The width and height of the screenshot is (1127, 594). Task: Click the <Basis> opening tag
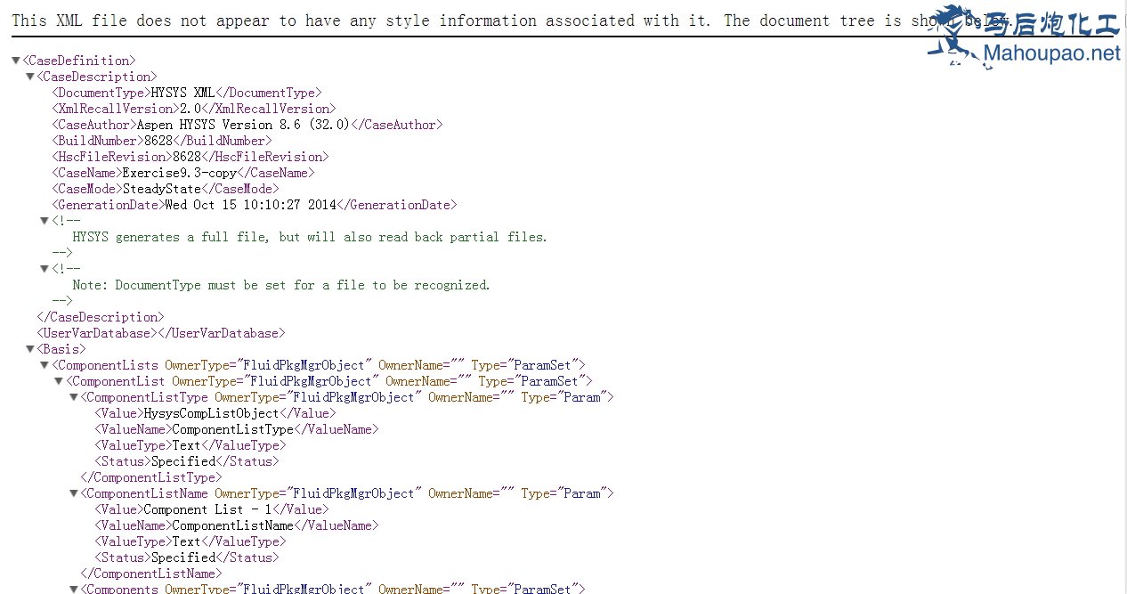[x=61, y=349]
